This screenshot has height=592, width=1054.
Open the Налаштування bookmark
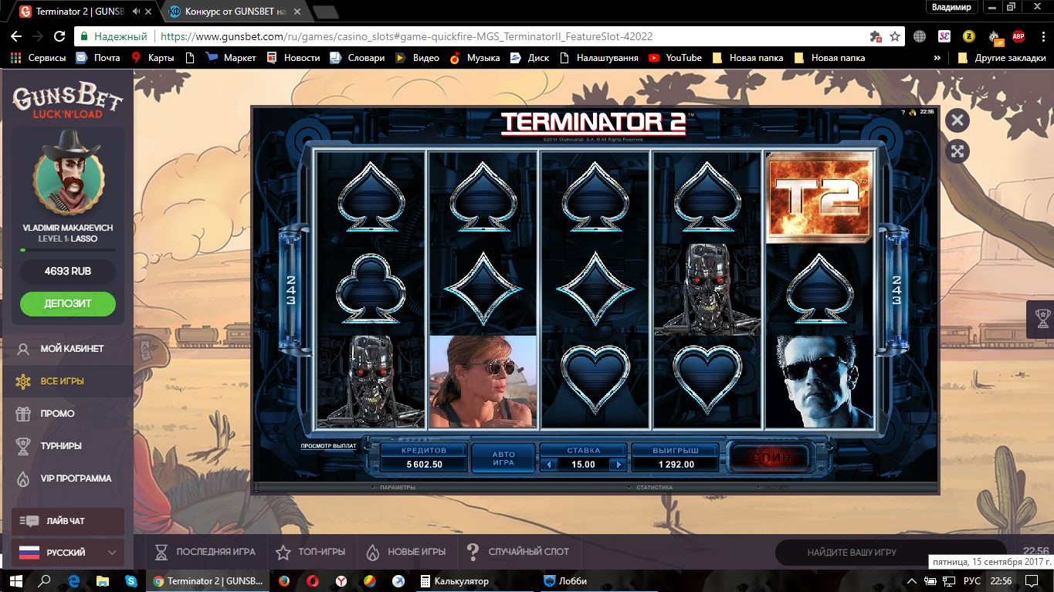click(x=598, y=58)
